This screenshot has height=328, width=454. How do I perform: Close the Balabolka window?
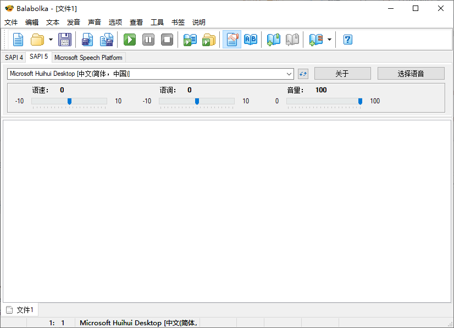point(441,8)
